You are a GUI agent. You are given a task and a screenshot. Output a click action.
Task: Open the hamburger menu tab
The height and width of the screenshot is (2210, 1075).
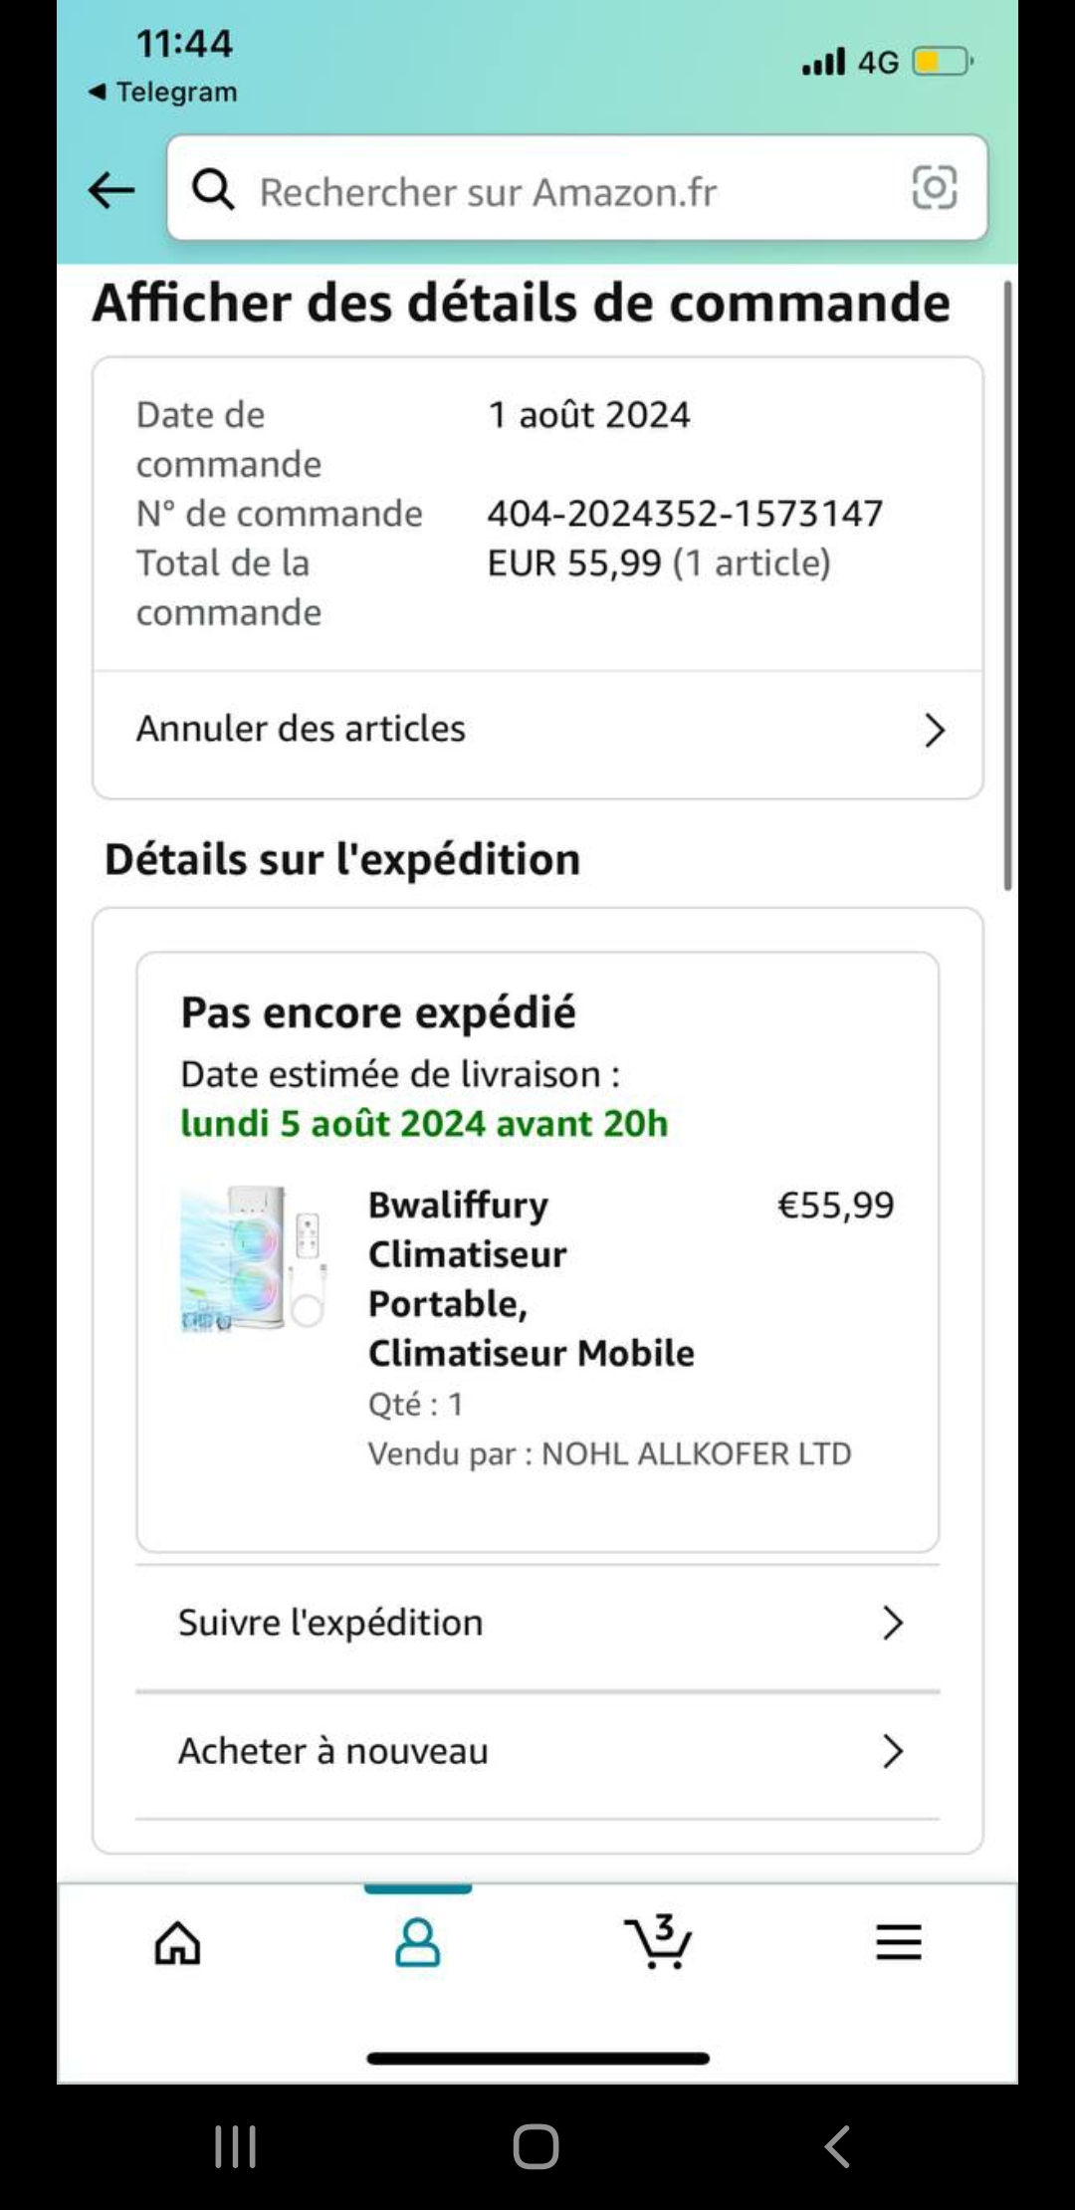tap(899, 1942)
